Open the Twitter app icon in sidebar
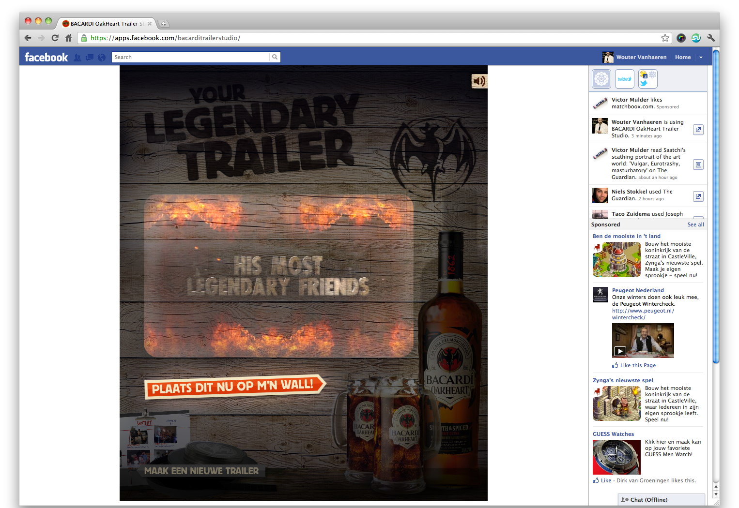Viewport: 739px width, 508px height. pyautogui.click(x=625, y=79)
